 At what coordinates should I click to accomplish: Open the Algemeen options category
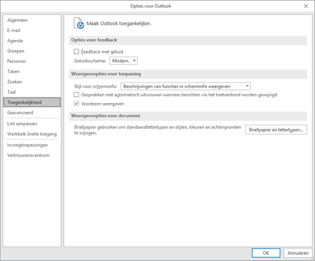pos(32,20)
